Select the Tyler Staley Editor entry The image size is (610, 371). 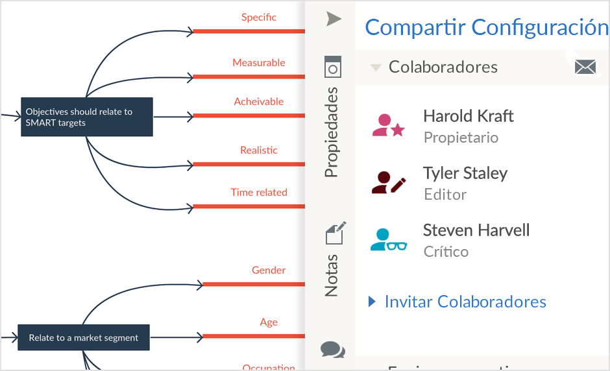point(465,183)
